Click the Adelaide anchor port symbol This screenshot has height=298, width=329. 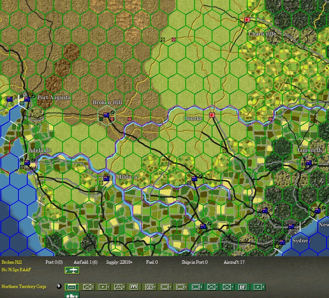coord(22,160)
